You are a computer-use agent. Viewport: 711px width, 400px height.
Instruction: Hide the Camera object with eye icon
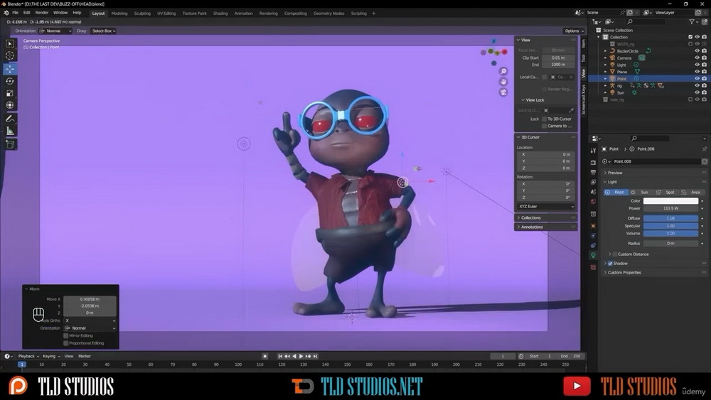697,58
